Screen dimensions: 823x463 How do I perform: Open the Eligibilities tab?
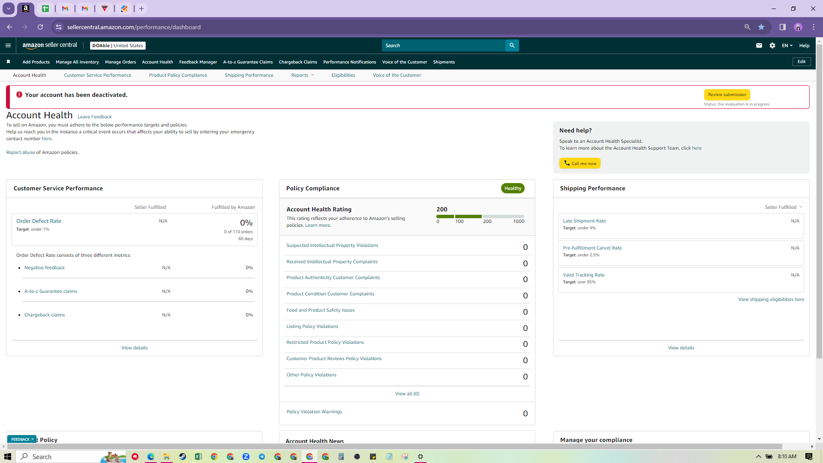point(343,75)
